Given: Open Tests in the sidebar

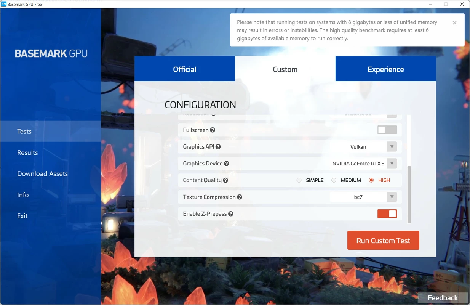Looking at the screenshot, I should pos(51,131).
